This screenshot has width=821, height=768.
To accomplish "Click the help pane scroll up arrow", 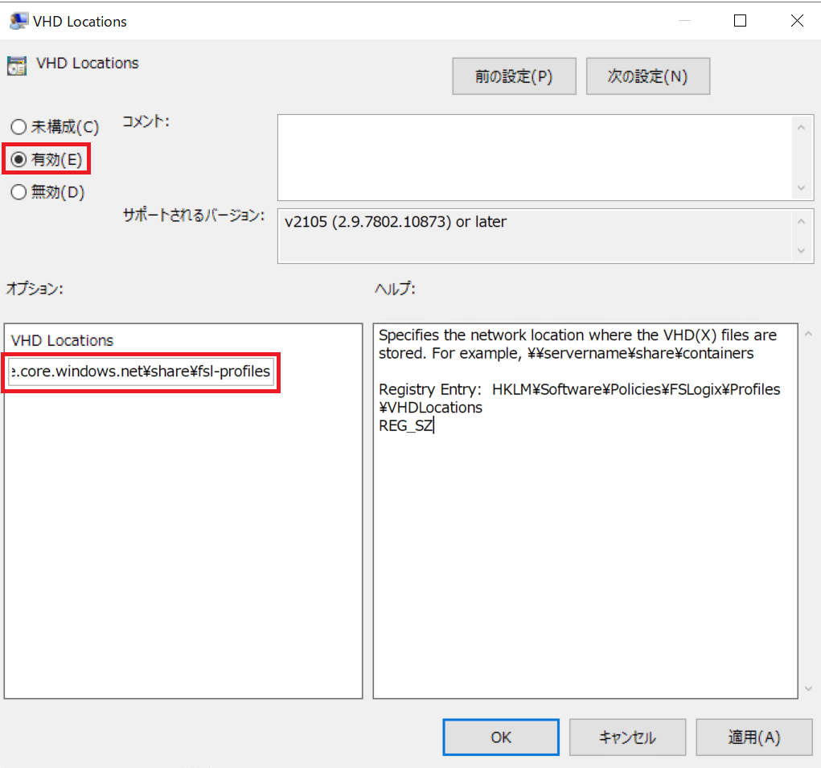I will (808, 334).
